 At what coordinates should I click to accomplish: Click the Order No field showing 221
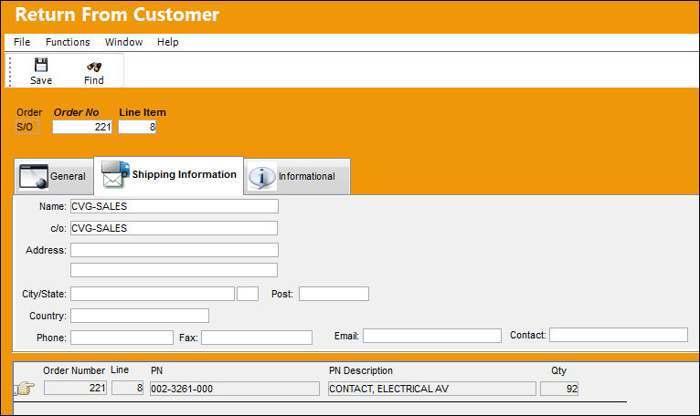[x=82, y=127]
